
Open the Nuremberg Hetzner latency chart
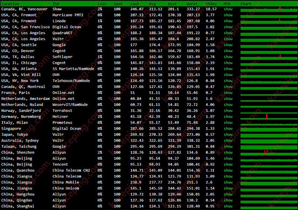(269, 117)
